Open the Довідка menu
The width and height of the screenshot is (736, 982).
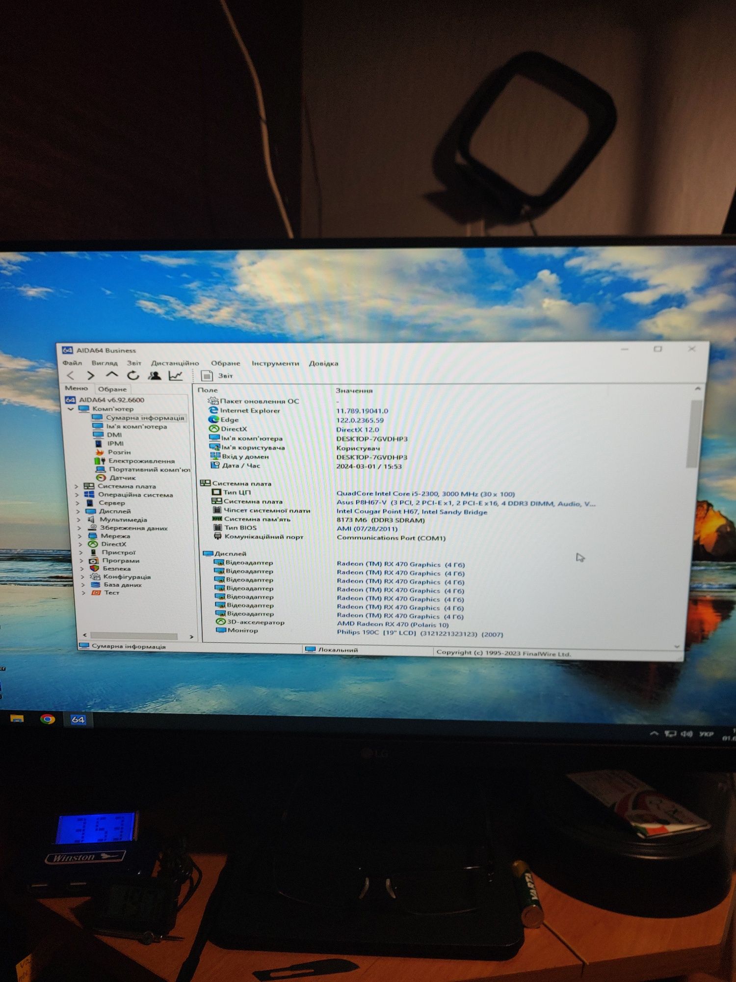pos(323,363)
